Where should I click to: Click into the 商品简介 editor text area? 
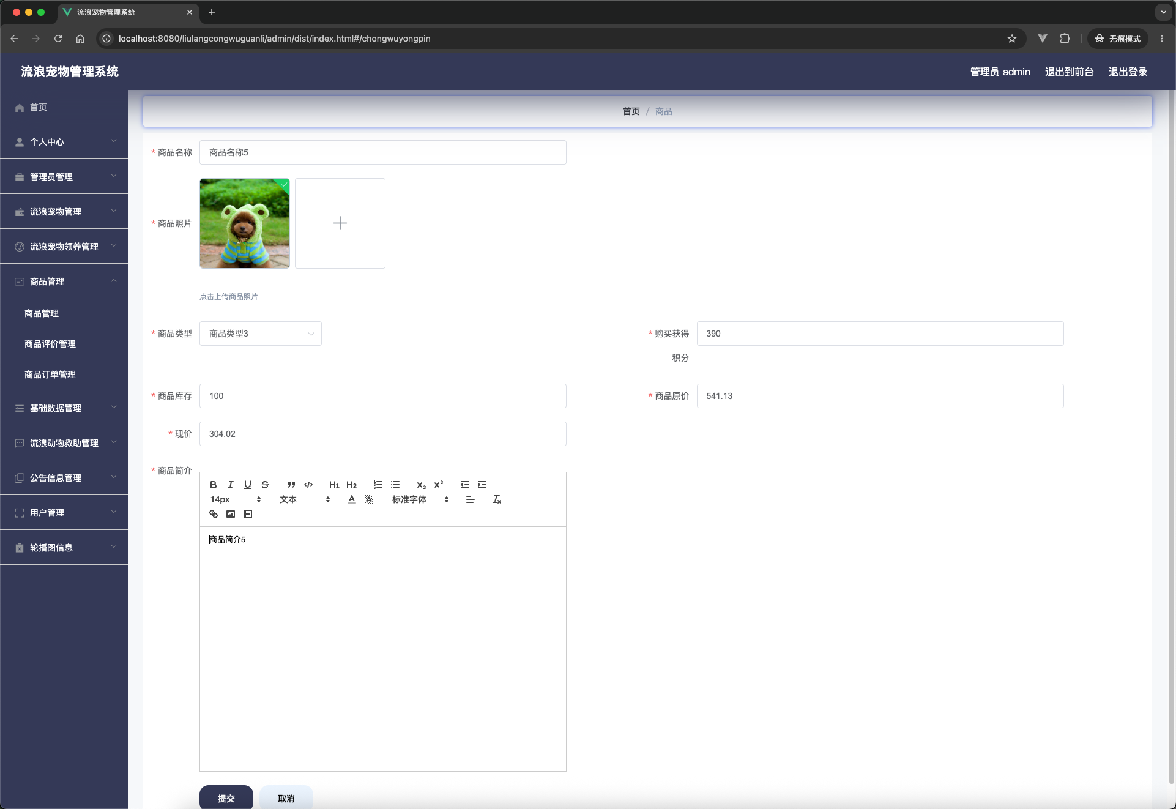point(383,649)
